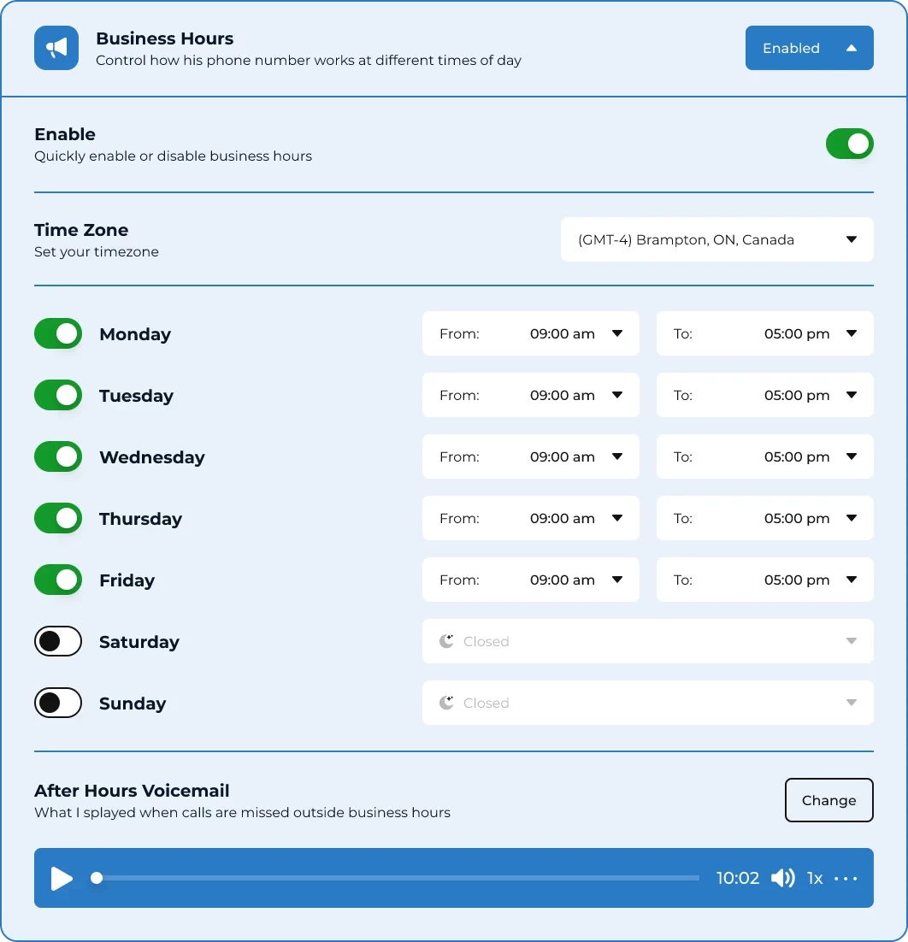Image resolution: width=908 pixels, height=942 pixels.
Task: Disable the Friday toggle
Action: [57, 580]
